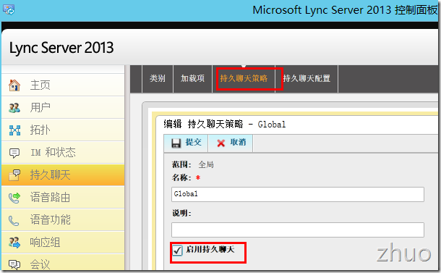This screenshot has width=441, height=273.
Task: Click the response group icon beside 响应组
Action: coord(14,243)
